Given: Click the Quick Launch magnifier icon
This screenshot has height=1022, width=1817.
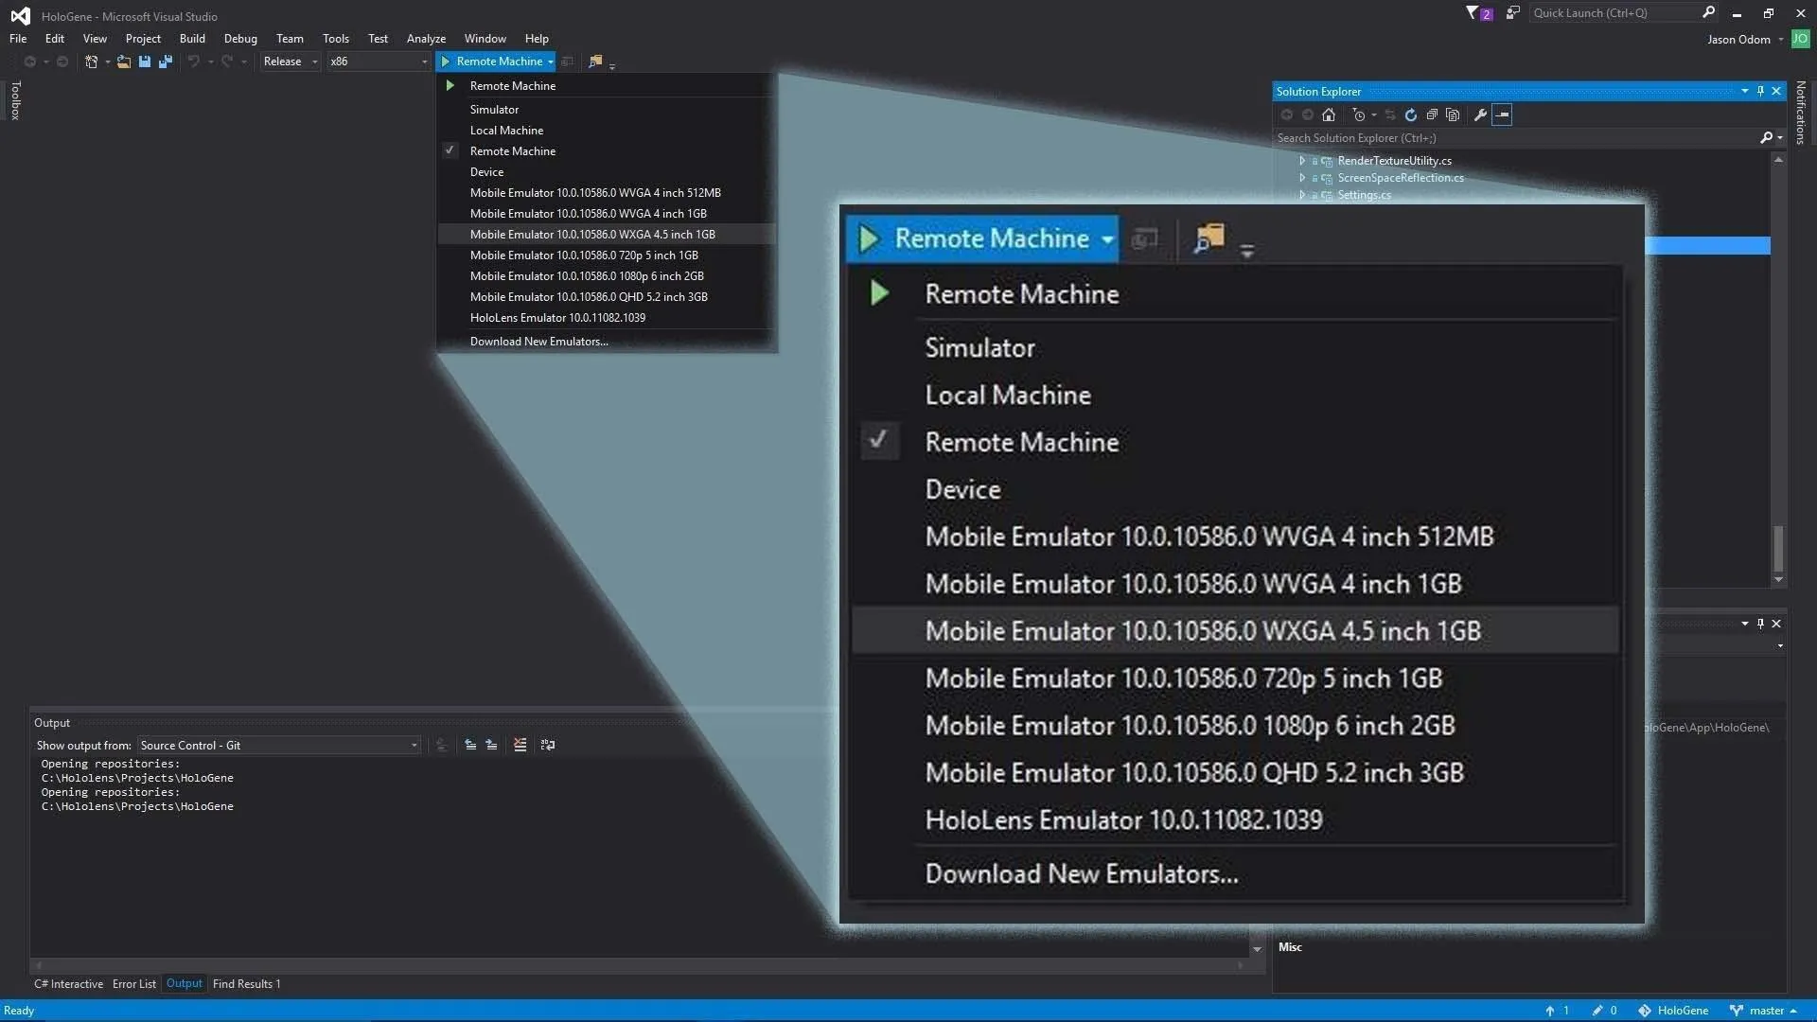Looking at the screenshot, I should click(1708, 12).
